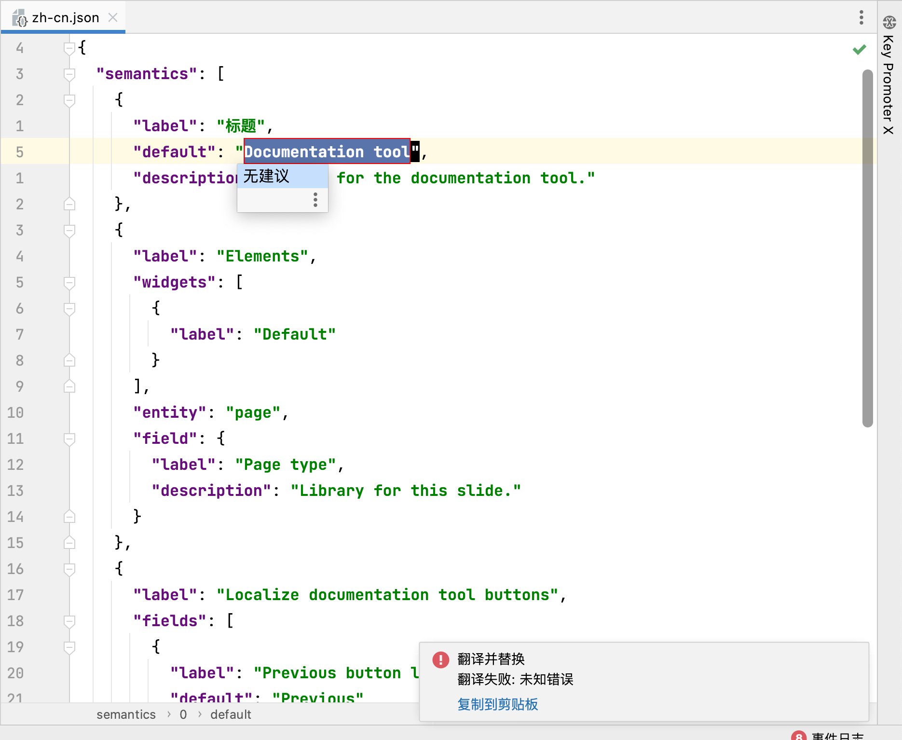Viewport: 902px width, 740px height.
Task: Click the red error icon in the notification
Action: 440,659
